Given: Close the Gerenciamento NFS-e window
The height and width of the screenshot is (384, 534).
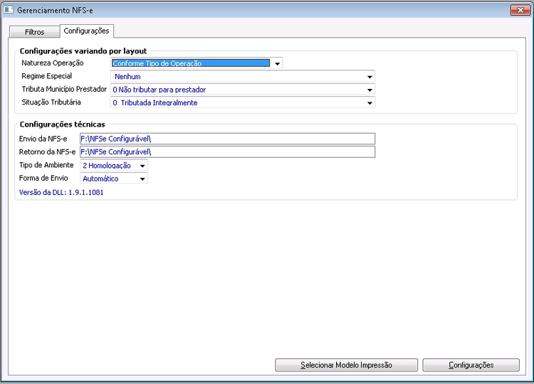Looking at the screenshot, I should pos(519,10).
